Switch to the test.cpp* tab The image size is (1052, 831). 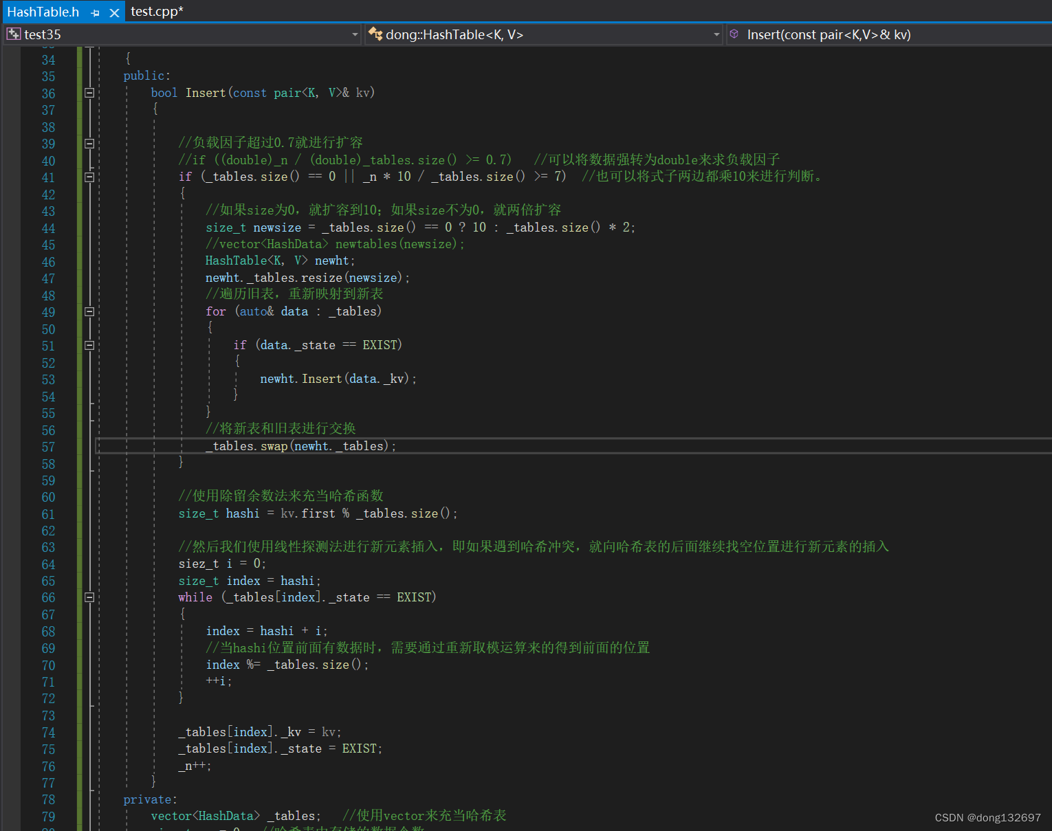(157, 12)
